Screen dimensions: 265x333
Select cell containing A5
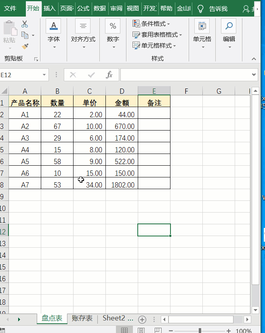click(x=25, y=160)
